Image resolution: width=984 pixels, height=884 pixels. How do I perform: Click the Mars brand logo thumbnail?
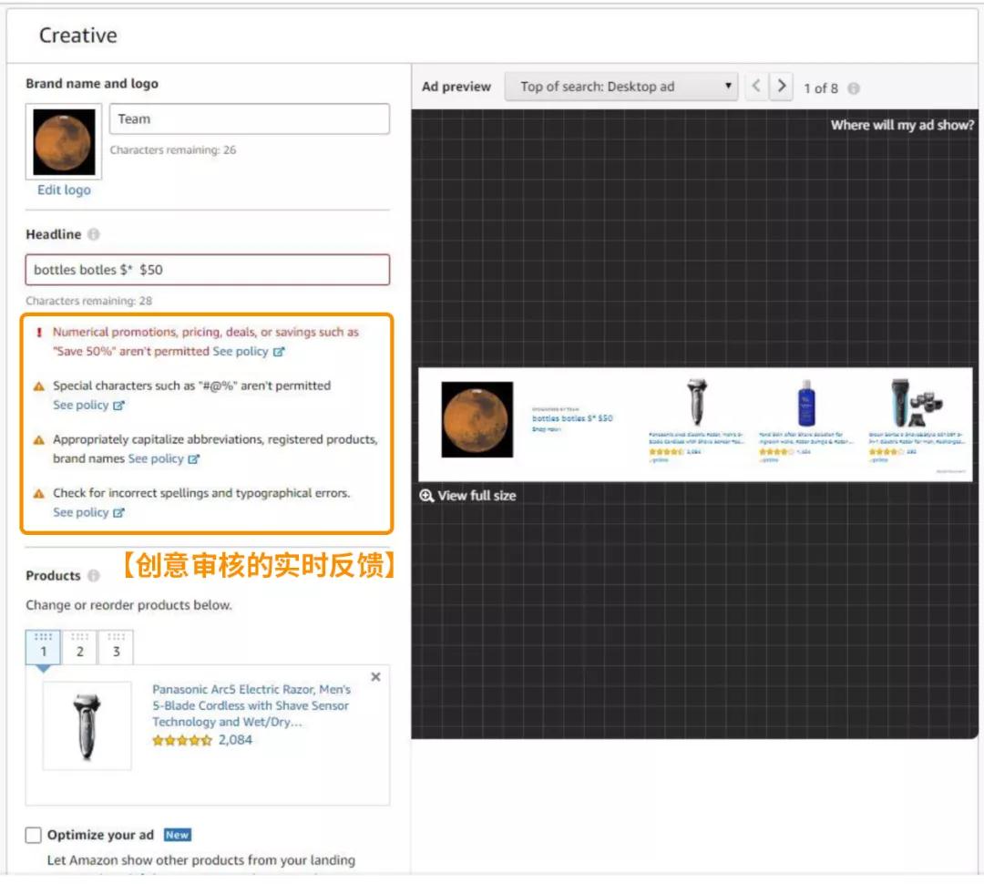coord(64,142)
